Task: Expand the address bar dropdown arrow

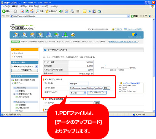Action: (128, 16)
